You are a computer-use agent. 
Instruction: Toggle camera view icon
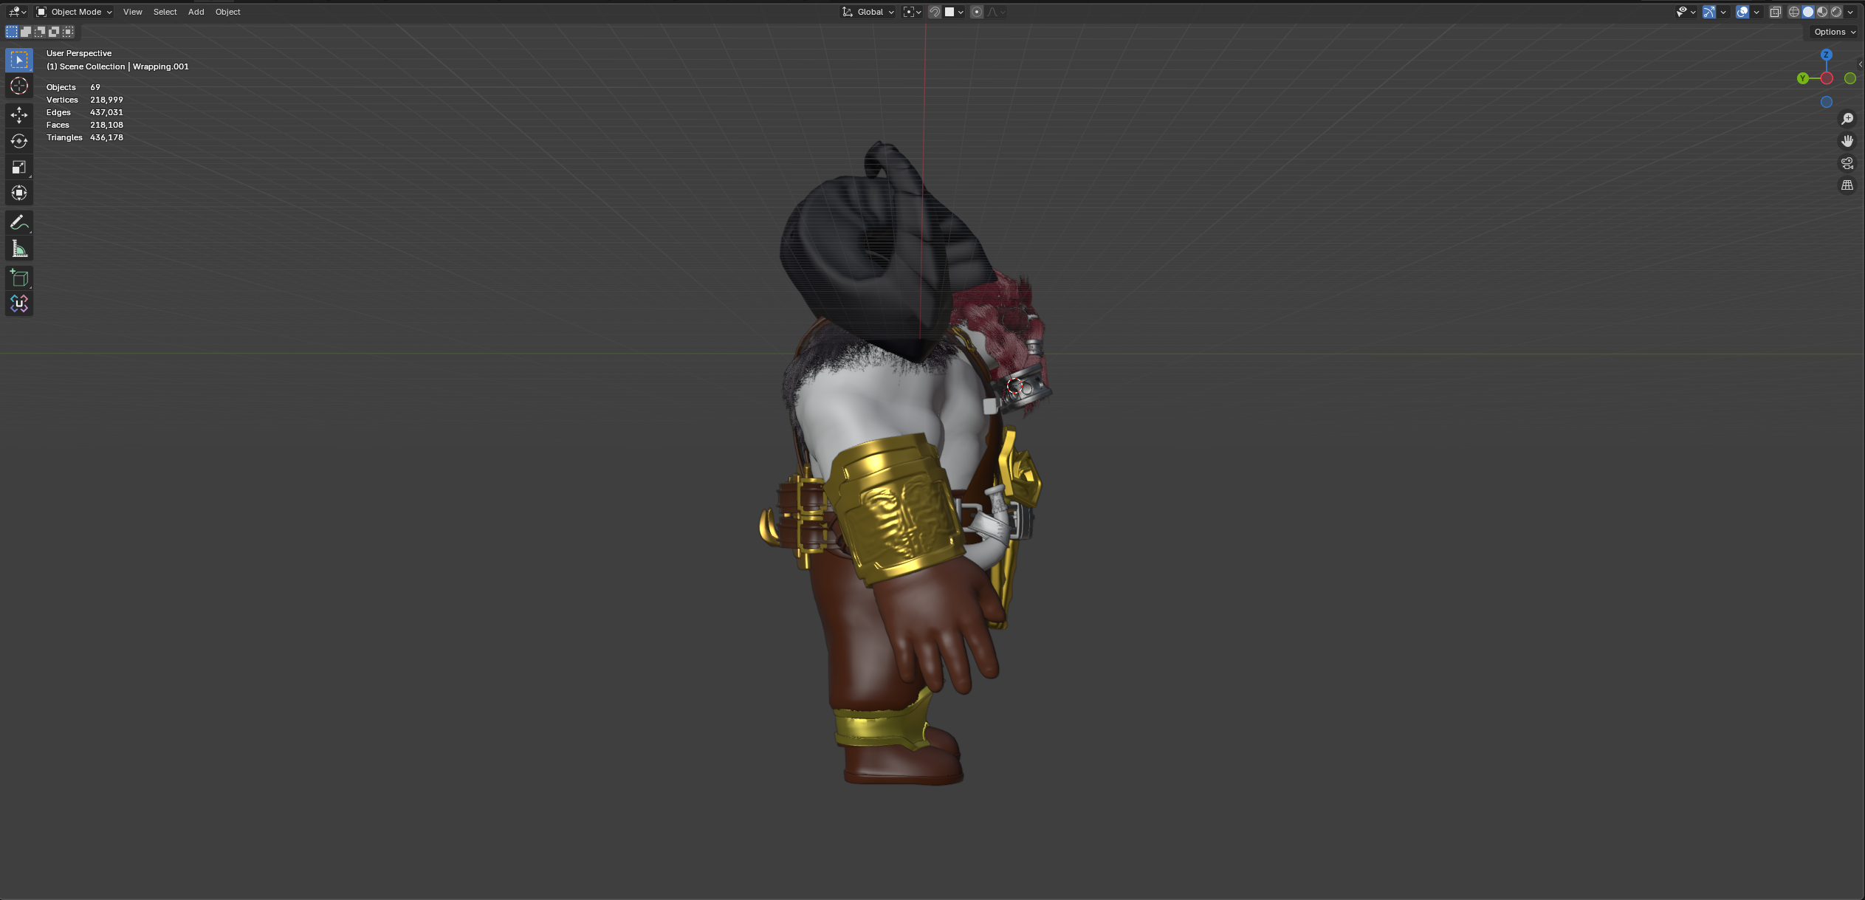point(1847,163)
